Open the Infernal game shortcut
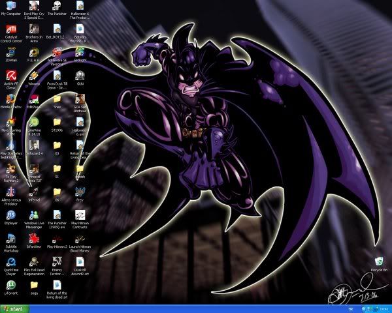Image resolution: width=392 pixels, height=313 pixels. tap(34, 194)
